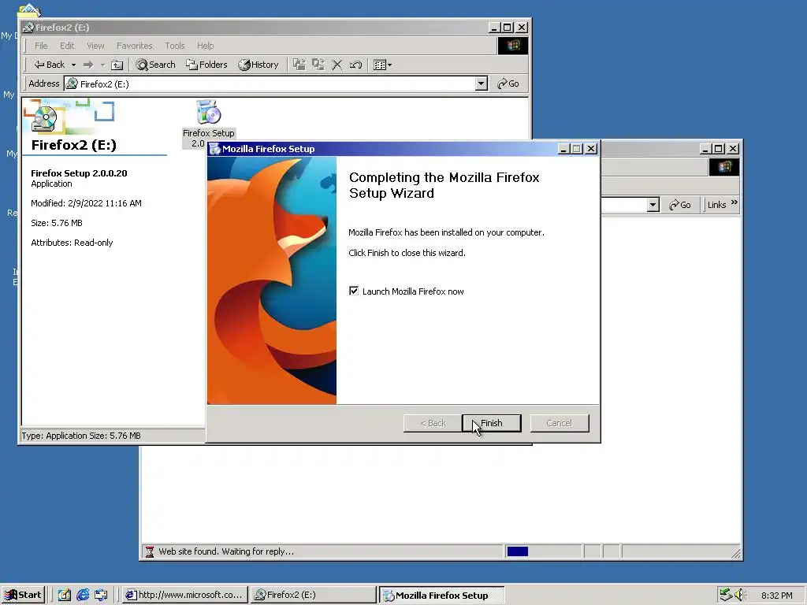
Task: Open the History pane button
Action: pyautogui.click(x=258, y=65)
